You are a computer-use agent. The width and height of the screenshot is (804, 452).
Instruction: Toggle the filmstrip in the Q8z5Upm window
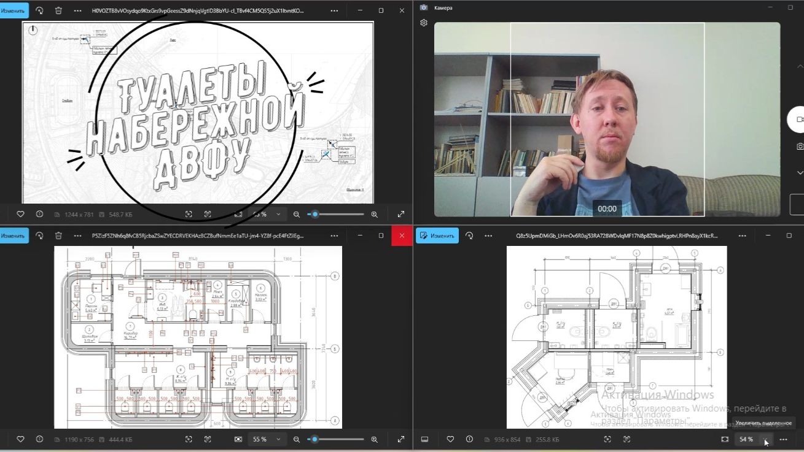[424, 439]
